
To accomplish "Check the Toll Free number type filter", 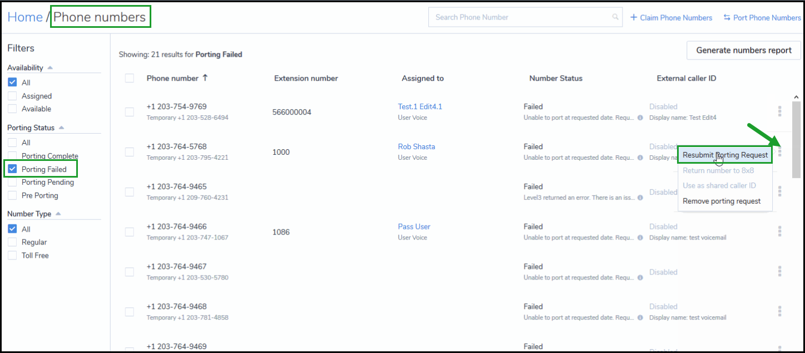I will [x=12, y=256].
